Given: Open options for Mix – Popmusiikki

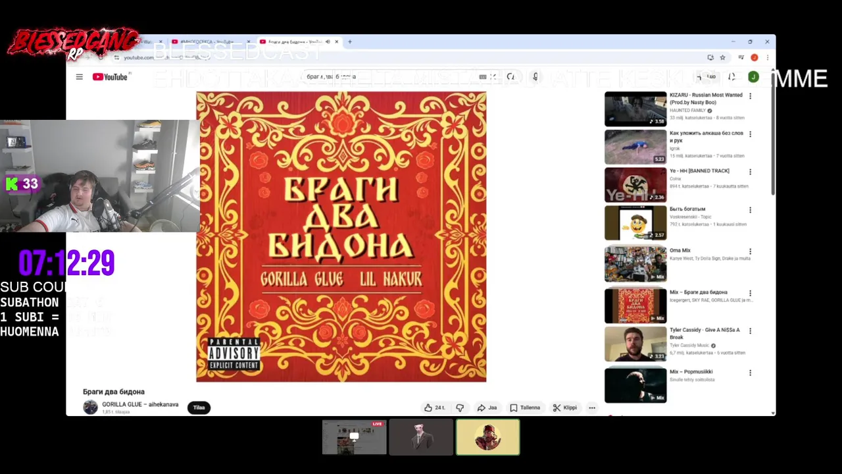Looking at the screenshot, I should pyautogui.click(x=750, y=373).
